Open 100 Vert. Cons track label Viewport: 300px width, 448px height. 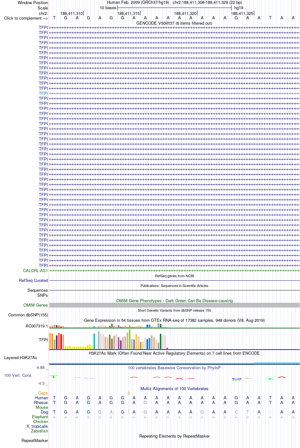pyautogui.click(x=18, y=375)
